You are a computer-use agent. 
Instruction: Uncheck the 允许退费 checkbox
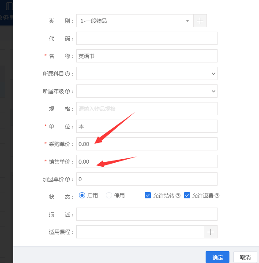pos(187,195)
